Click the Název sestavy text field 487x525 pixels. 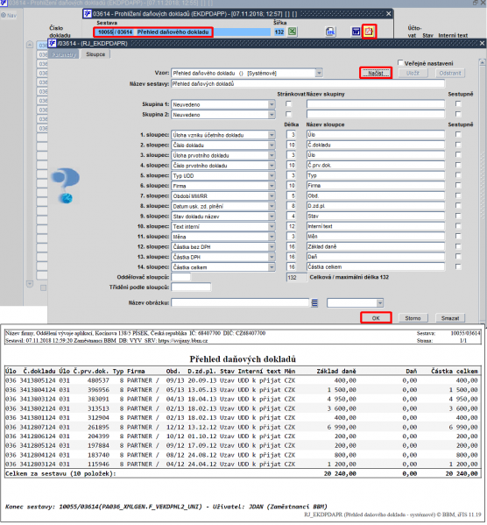click(308, 84)
